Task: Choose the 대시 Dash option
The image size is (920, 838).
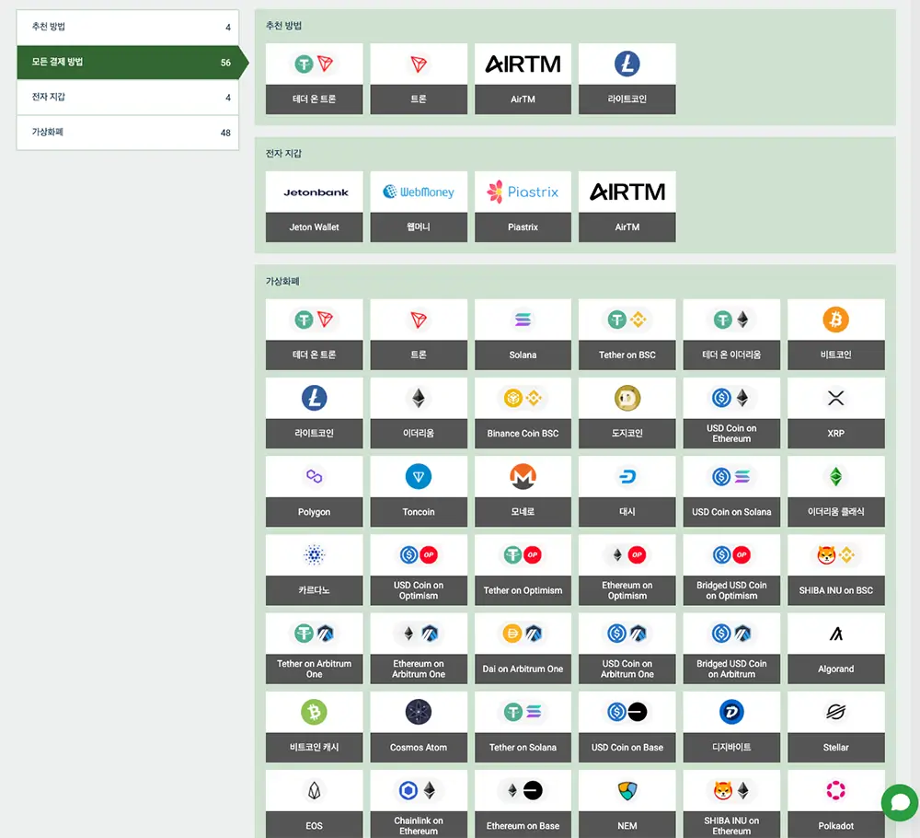Action: tap(627, 492)
